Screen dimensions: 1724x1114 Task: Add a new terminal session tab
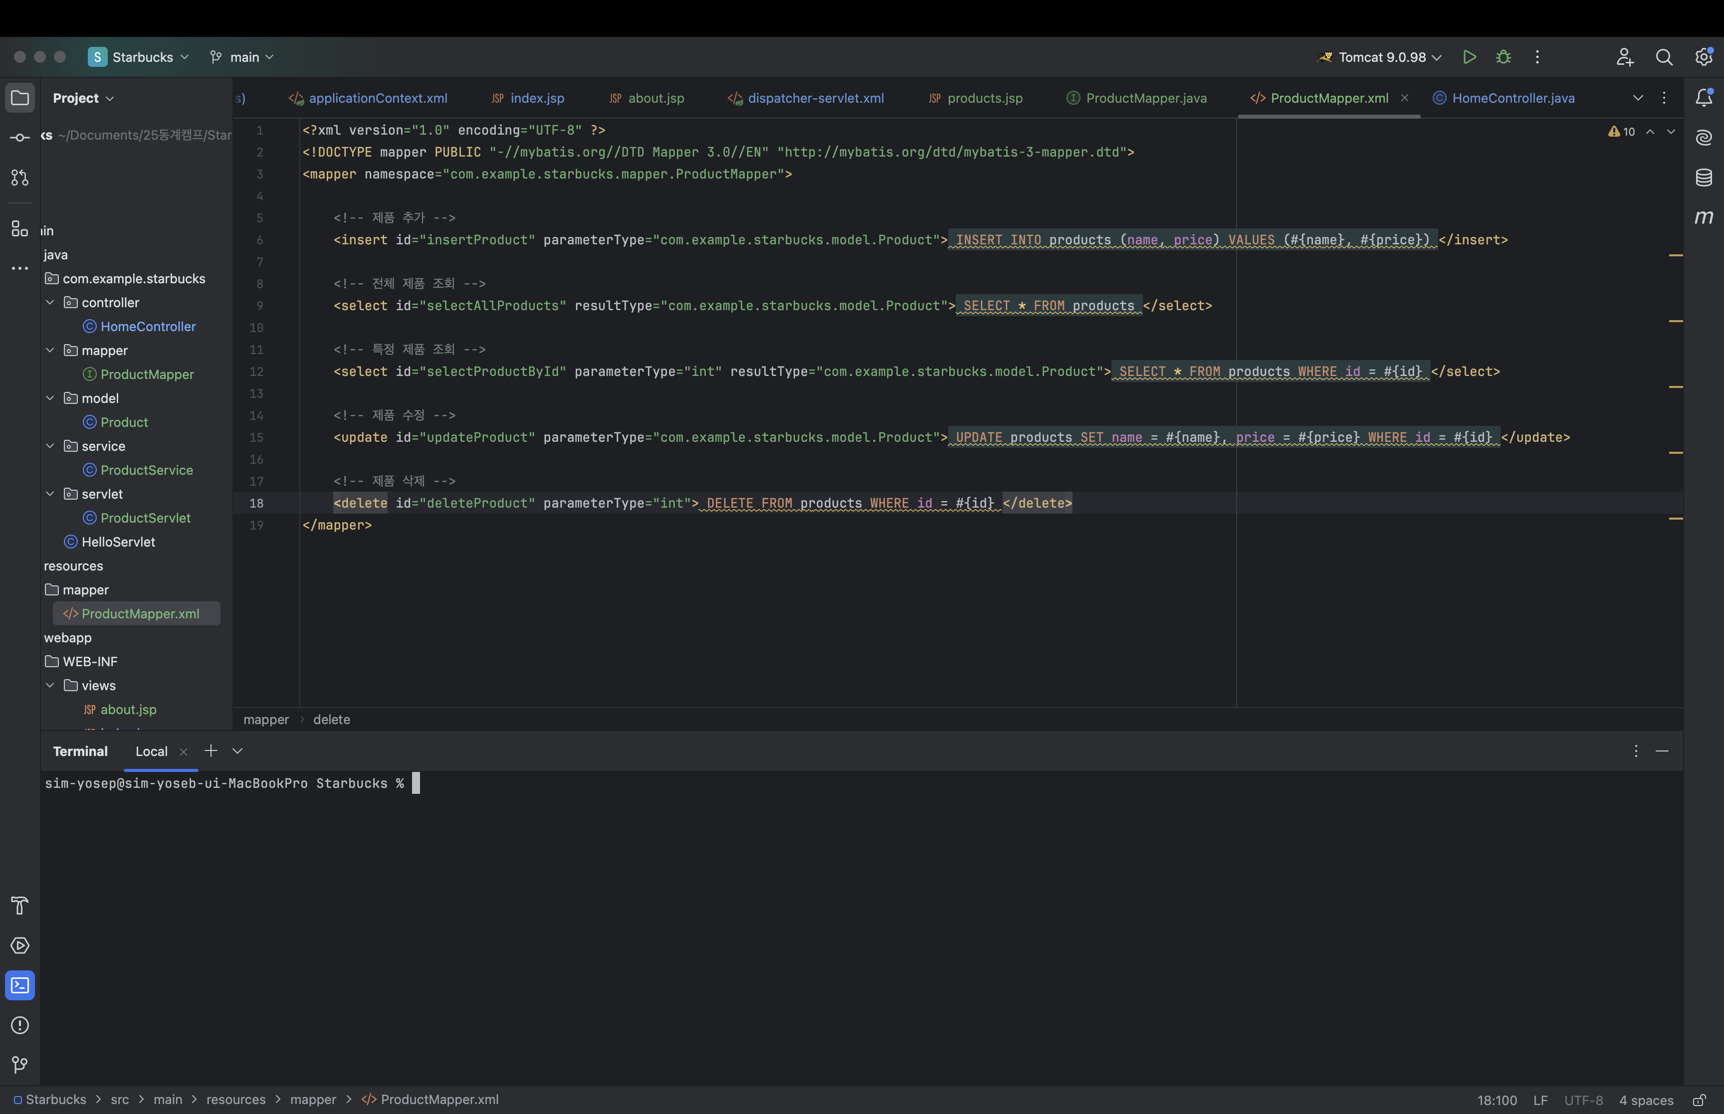tap(211, 751)
